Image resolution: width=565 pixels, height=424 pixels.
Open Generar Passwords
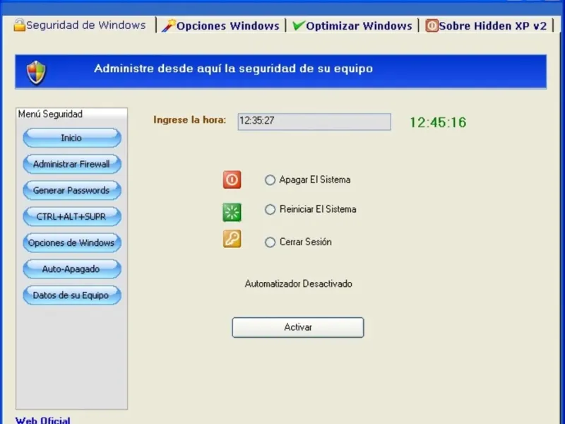72,190
